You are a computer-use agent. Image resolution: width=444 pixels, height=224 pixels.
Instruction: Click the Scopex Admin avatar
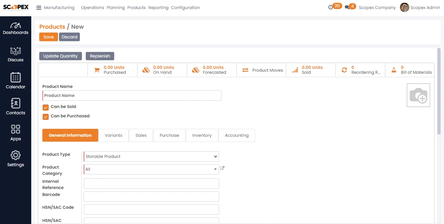[404, 7]
